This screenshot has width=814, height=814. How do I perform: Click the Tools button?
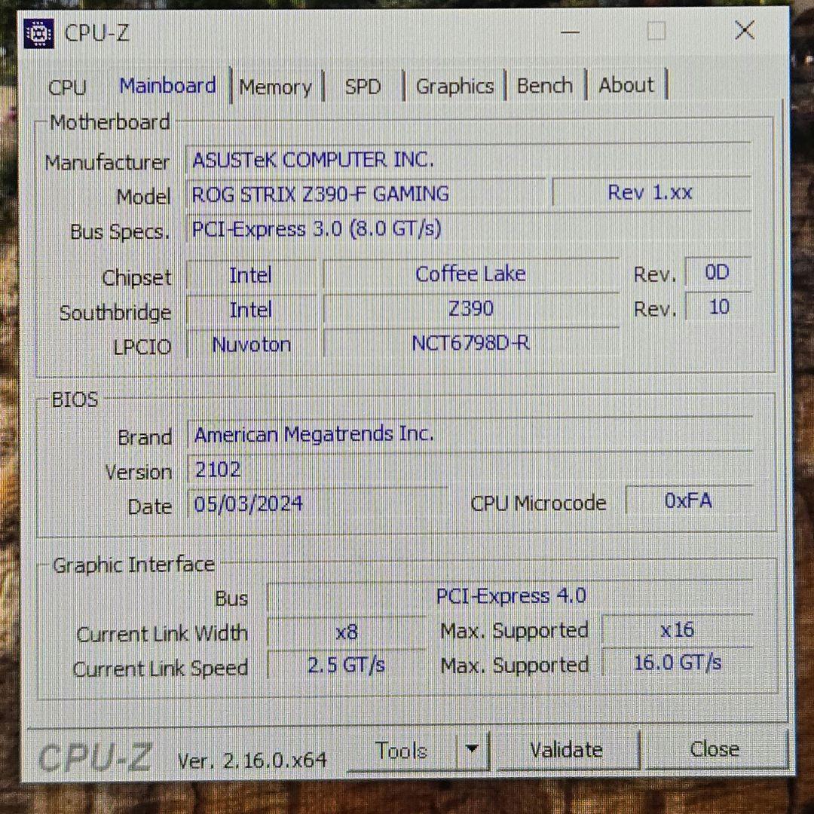pos(401,751)
